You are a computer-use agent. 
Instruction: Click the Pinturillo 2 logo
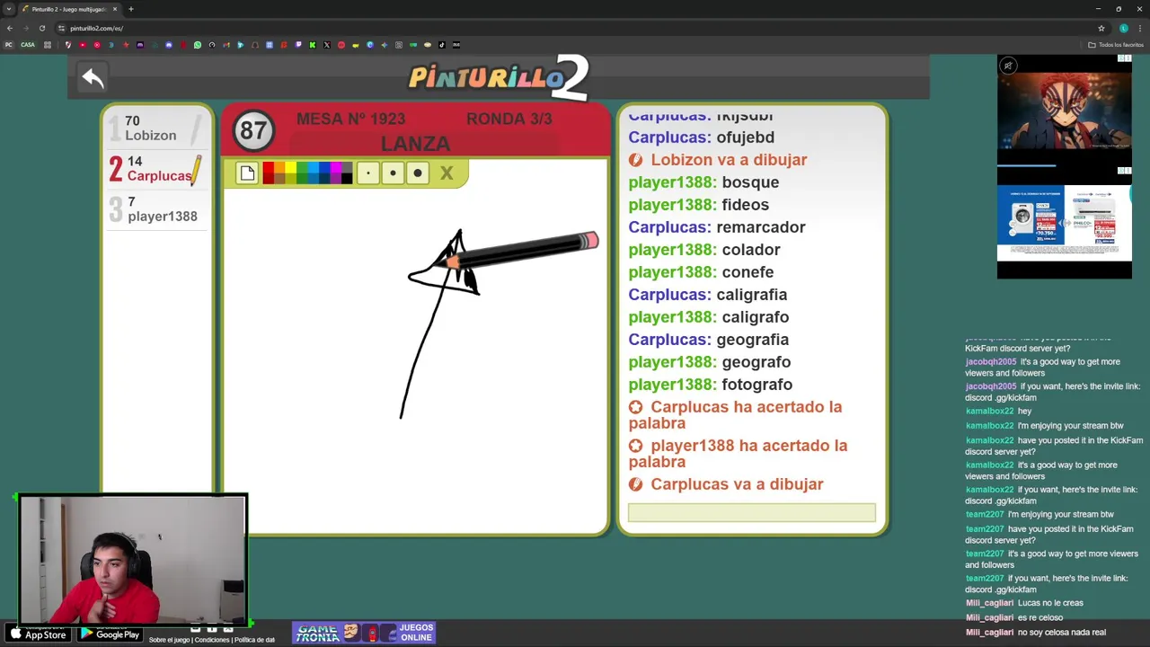click(x=499, y=77)
